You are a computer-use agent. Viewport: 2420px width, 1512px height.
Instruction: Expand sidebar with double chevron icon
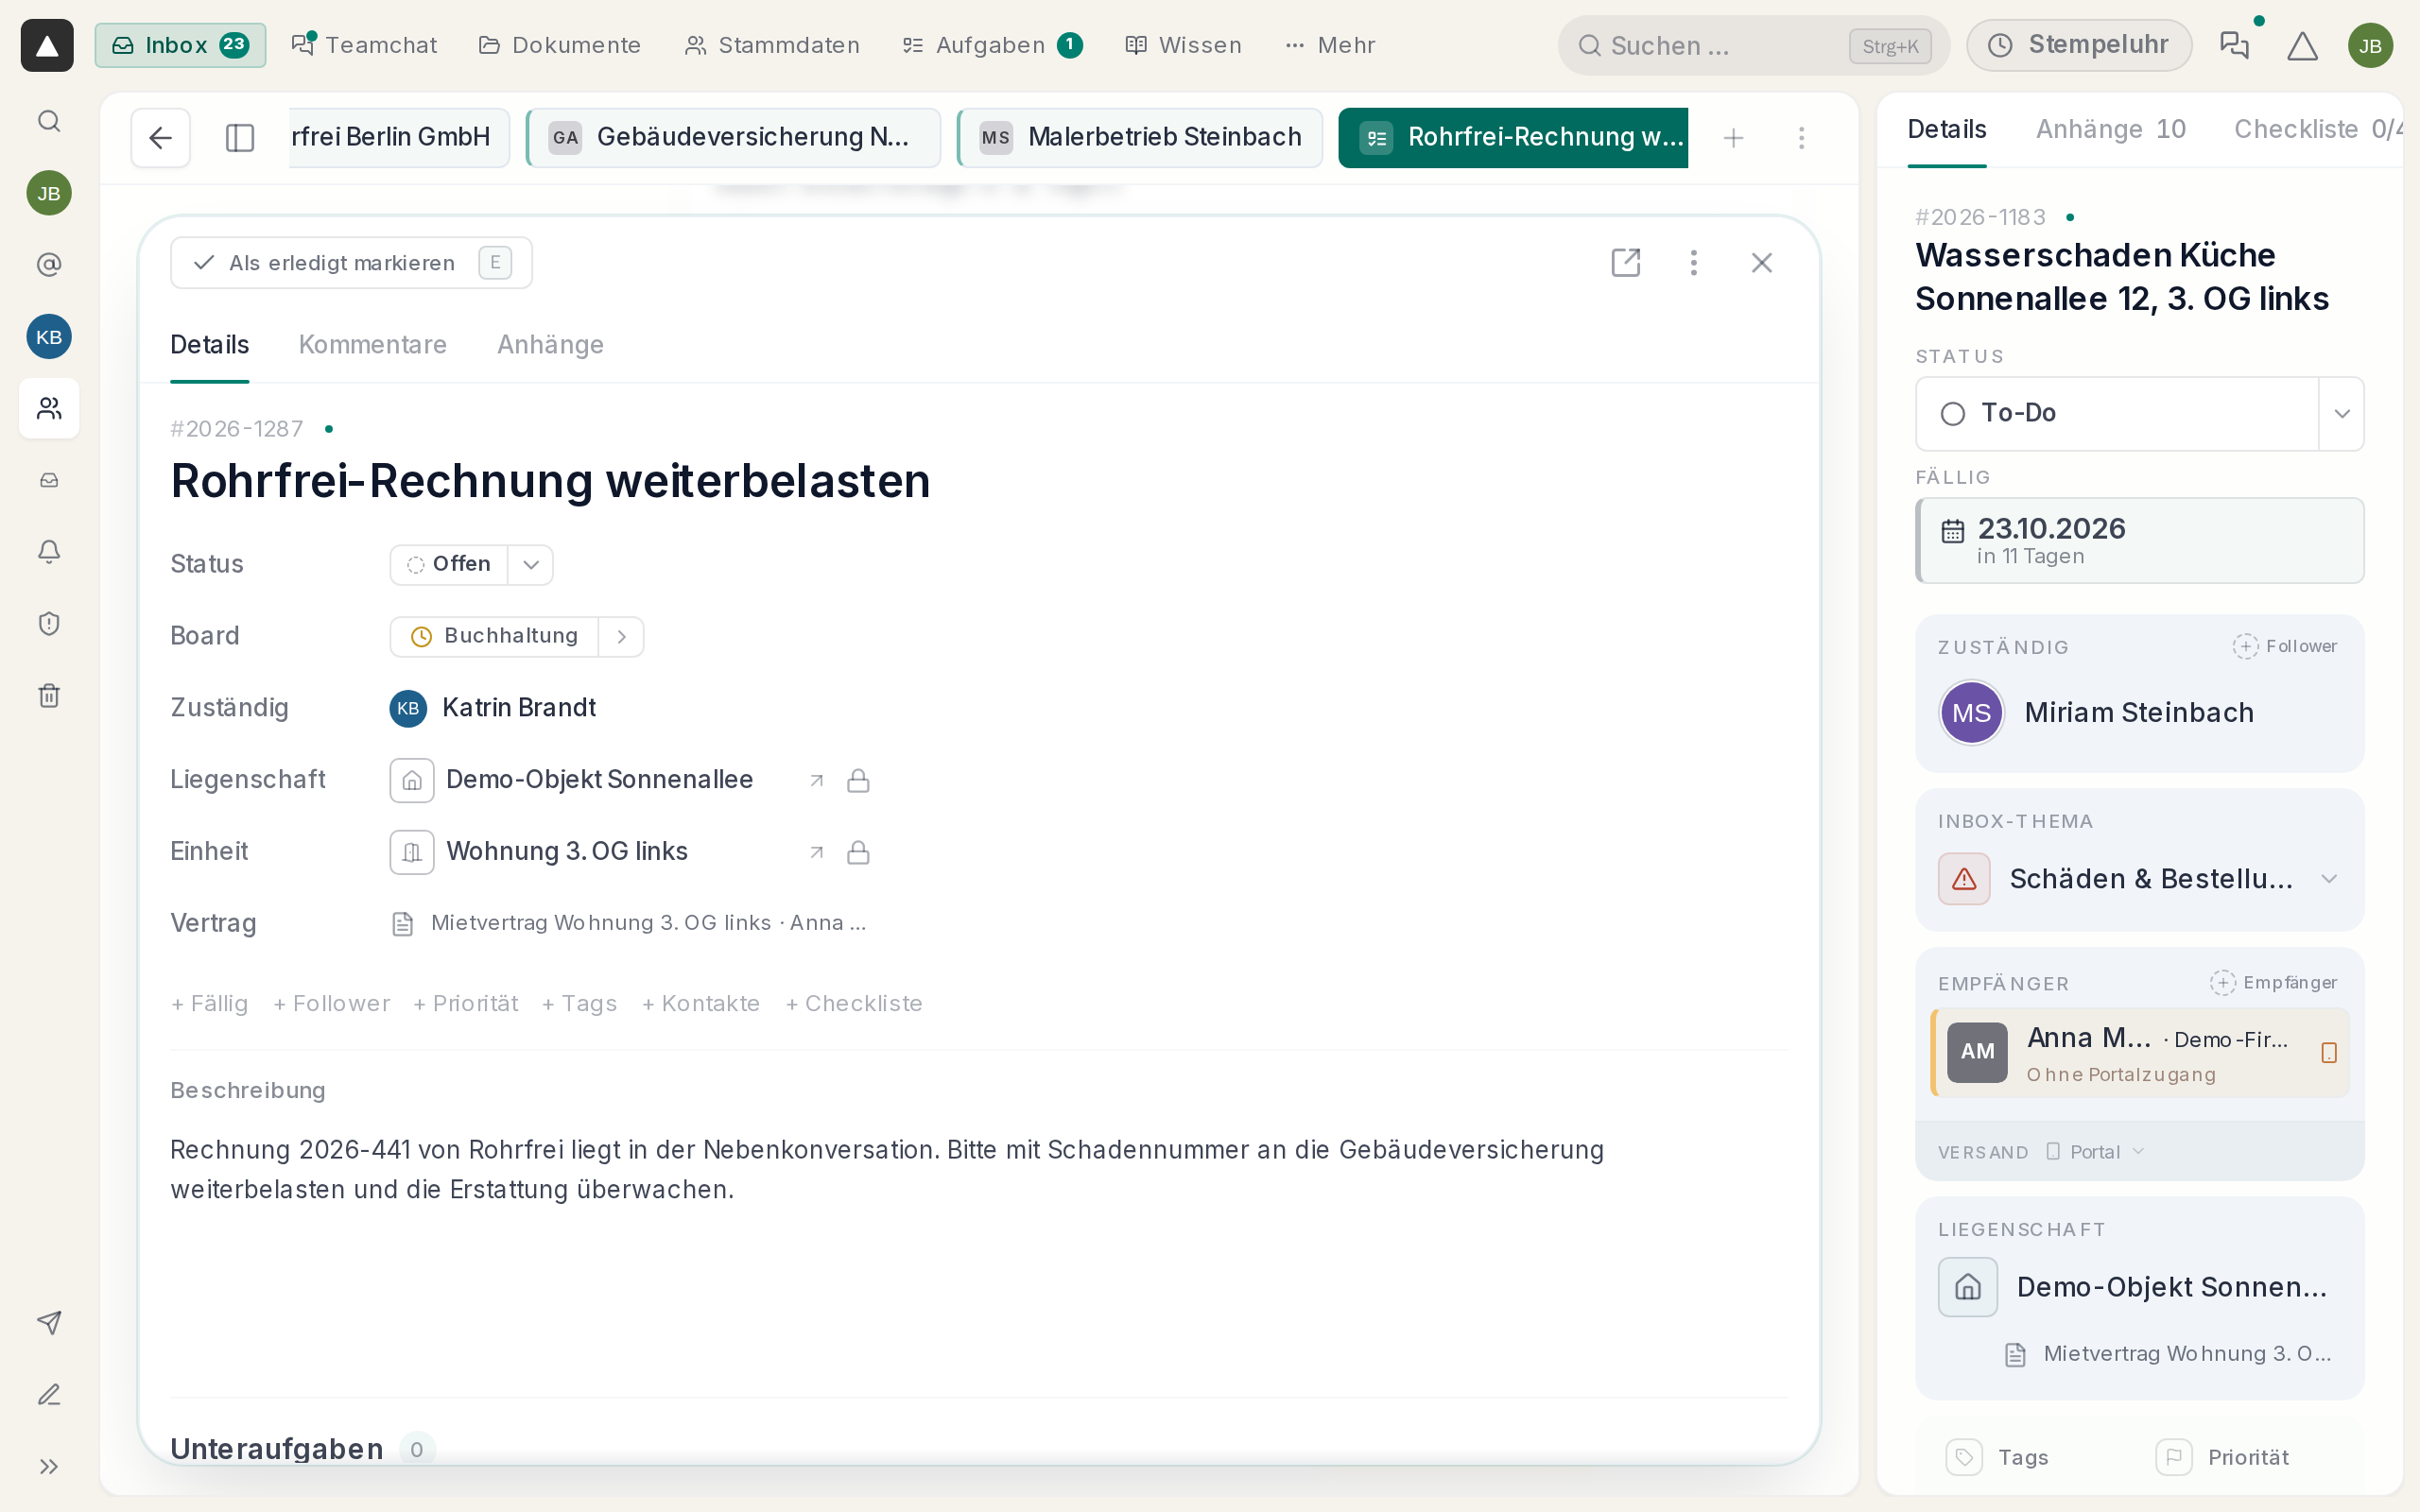[x=49, y=1466]
